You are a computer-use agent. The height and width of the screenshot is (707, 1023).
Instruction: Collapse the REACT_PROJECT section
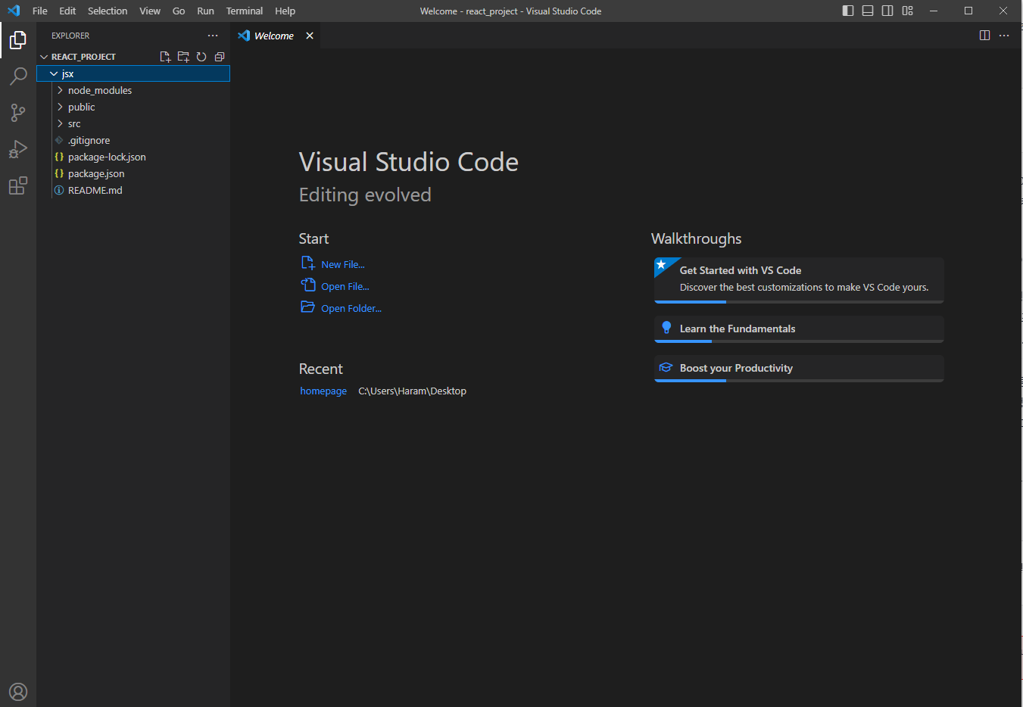[44, 57]
